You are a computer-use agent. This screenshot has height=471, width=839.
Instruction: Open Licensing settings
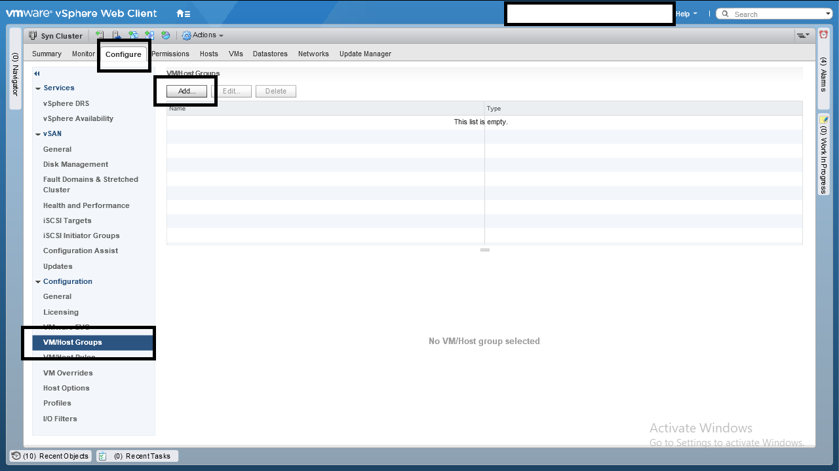pos(60,312)
